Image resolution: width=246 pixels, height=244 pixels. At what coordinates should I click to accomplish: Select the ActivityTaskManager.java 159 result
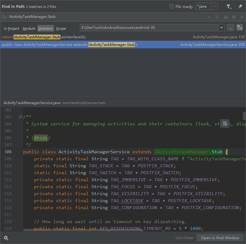123,37
